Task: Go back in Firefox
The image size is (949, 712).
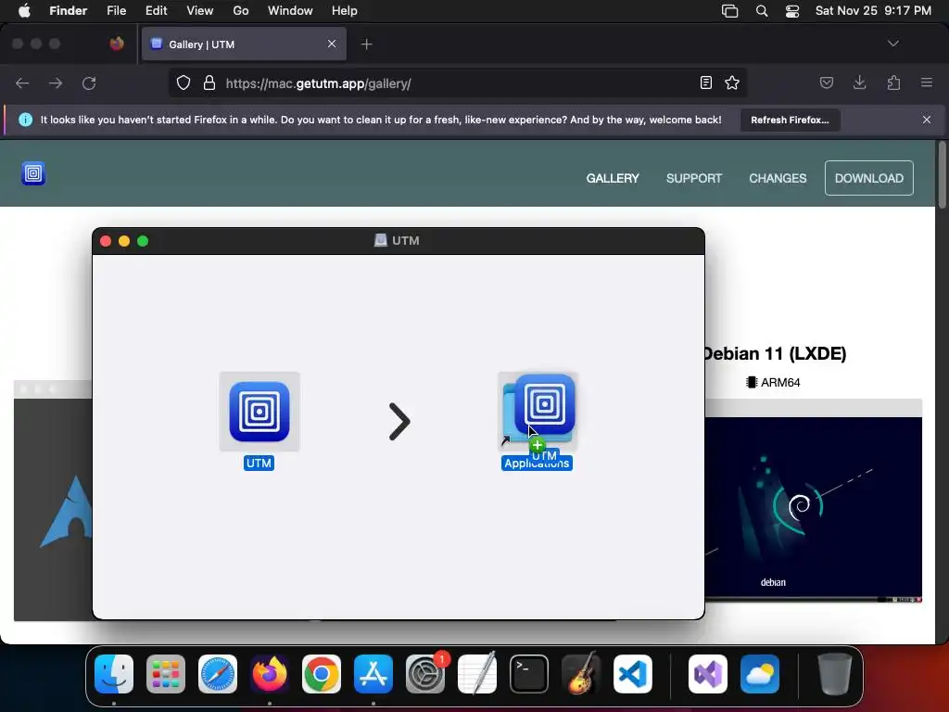Action: click(22, 83)
